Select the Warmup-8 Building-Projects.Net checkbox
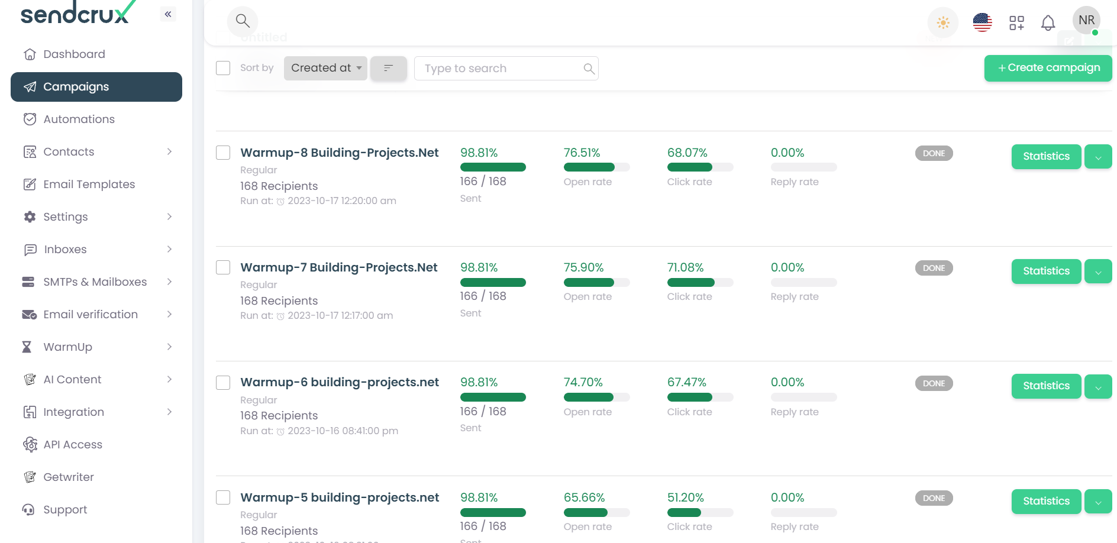Viewport: 1117px width, 543px height. click(223, 153)
